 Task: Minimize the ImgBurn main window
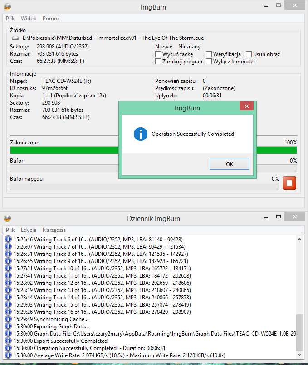point(266,5)
